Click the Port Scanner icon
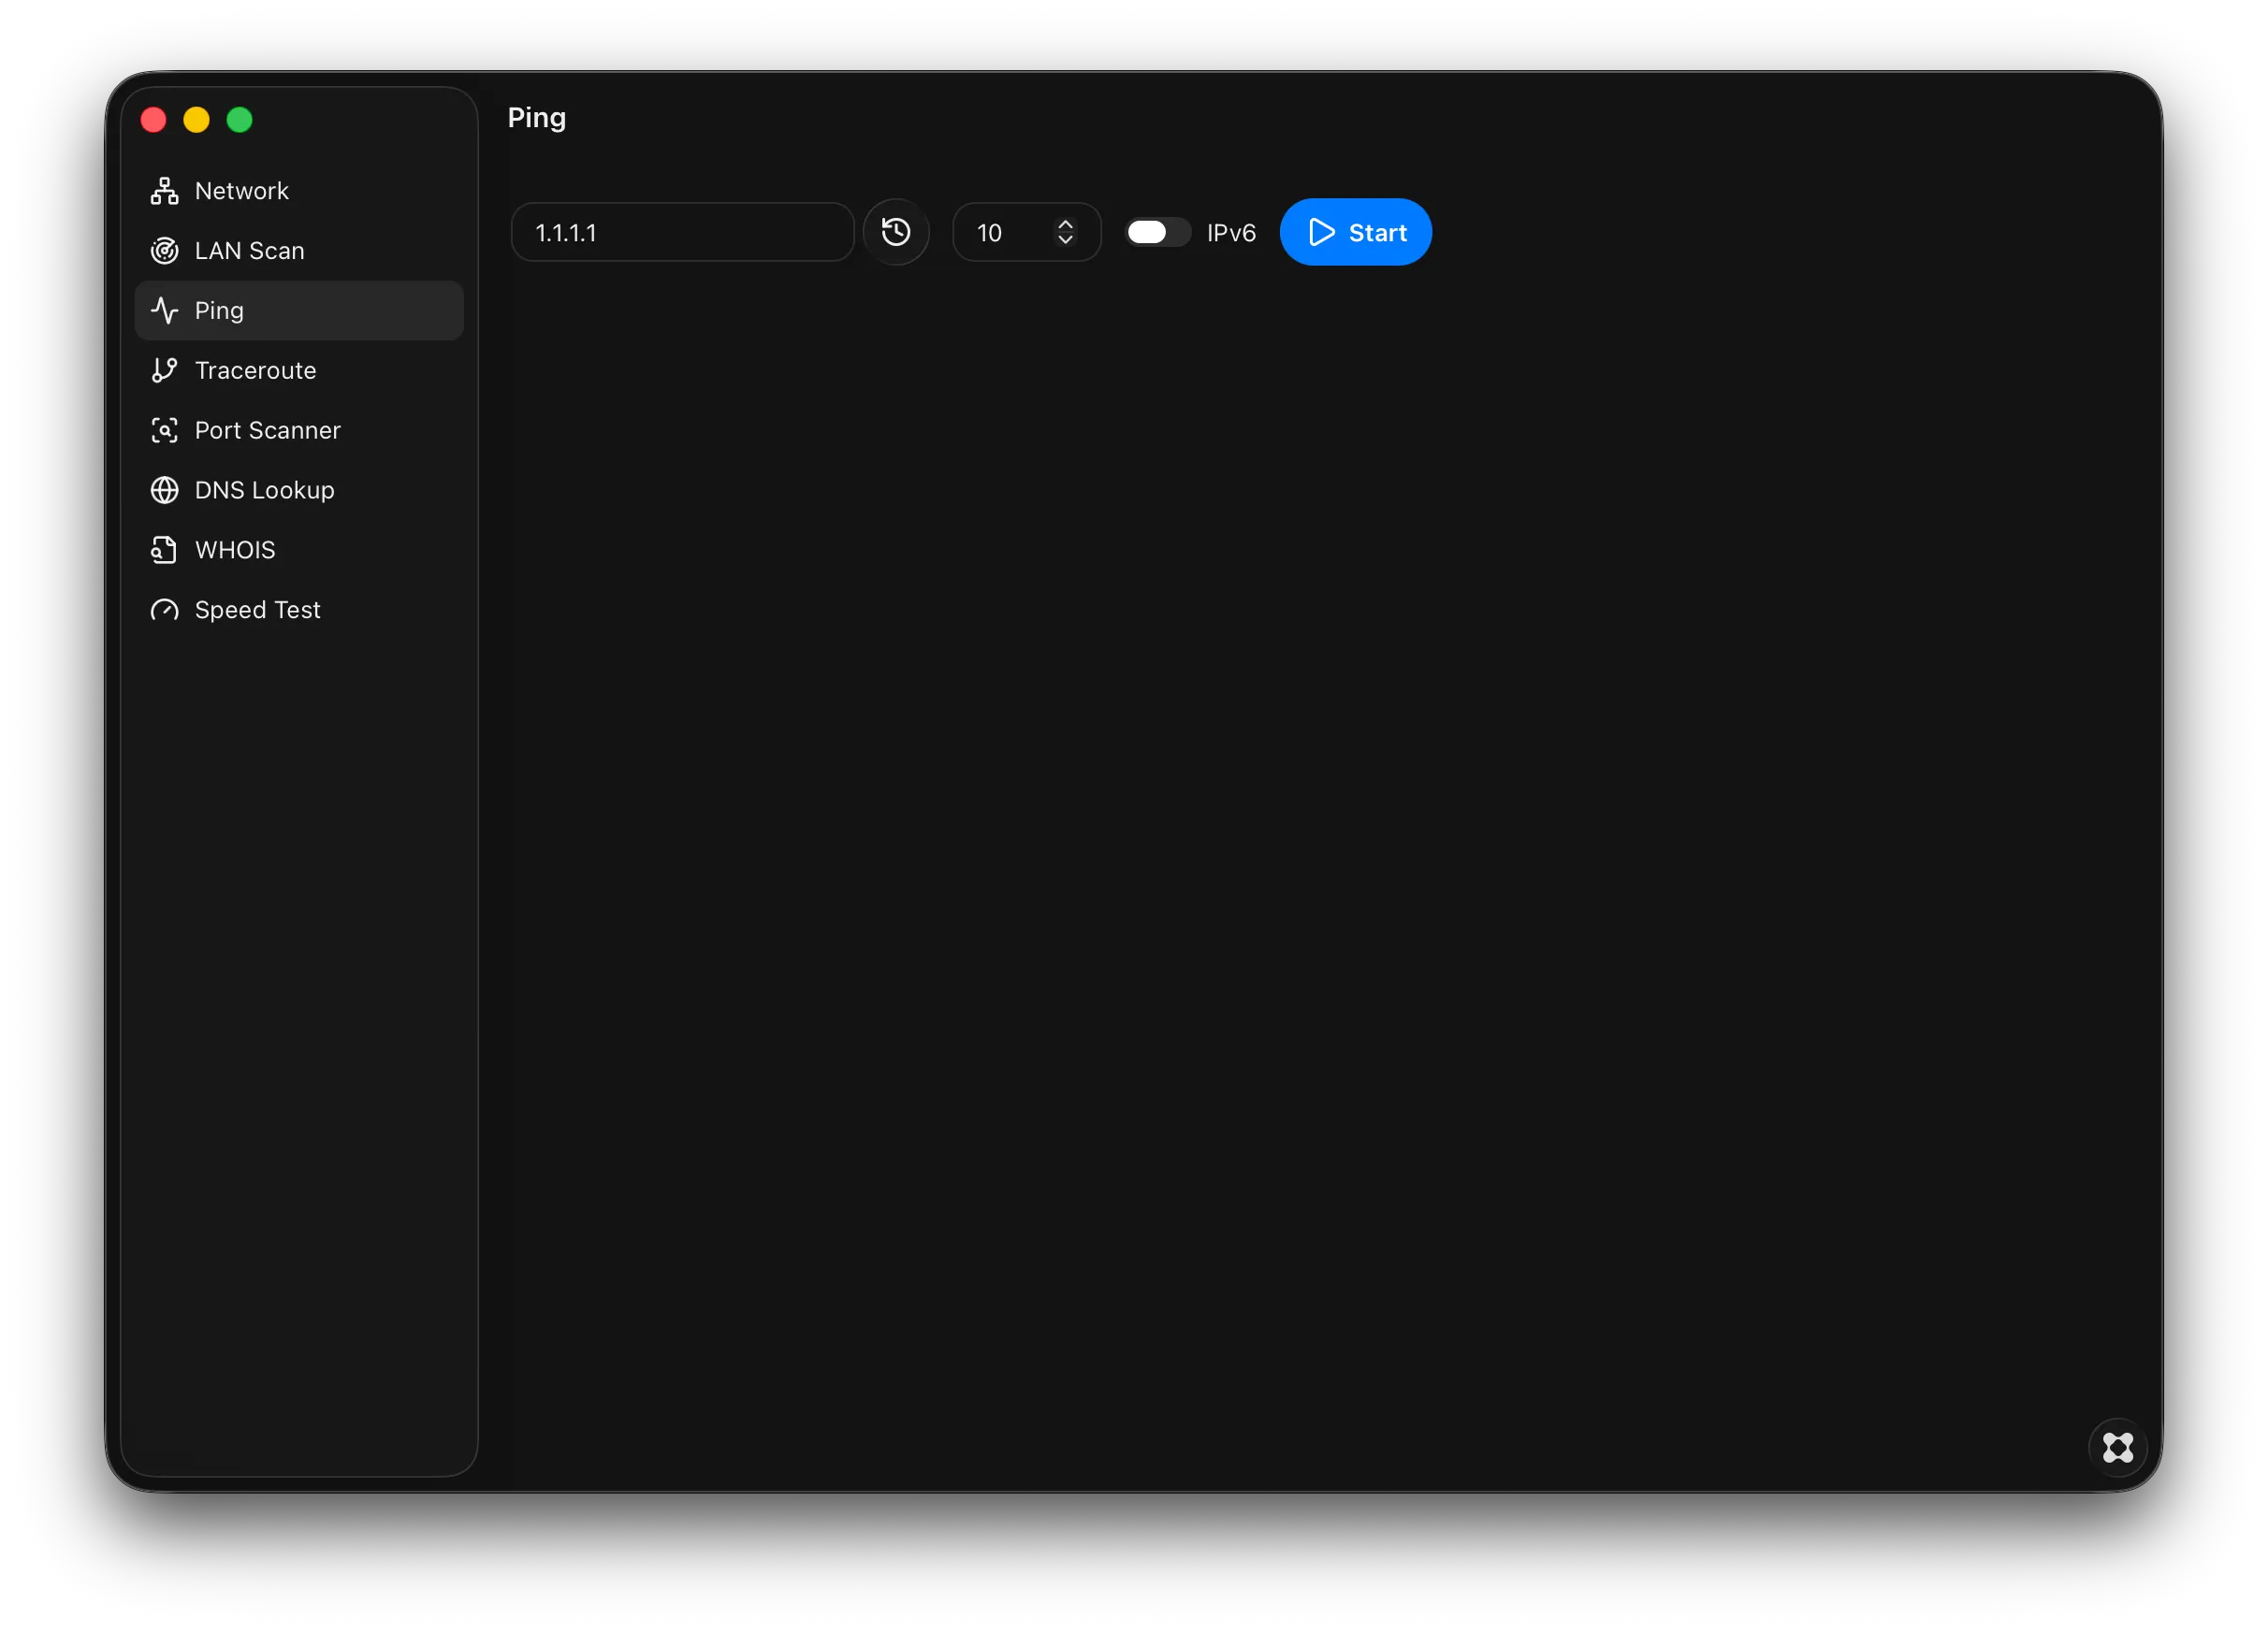The height and width of the screenshot is (1631, 2268). point(164,431)
